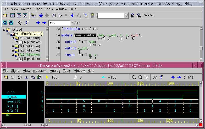Expand the fa1 (fulladder) node
Screen dimensions: 205x129
(13, 46)
